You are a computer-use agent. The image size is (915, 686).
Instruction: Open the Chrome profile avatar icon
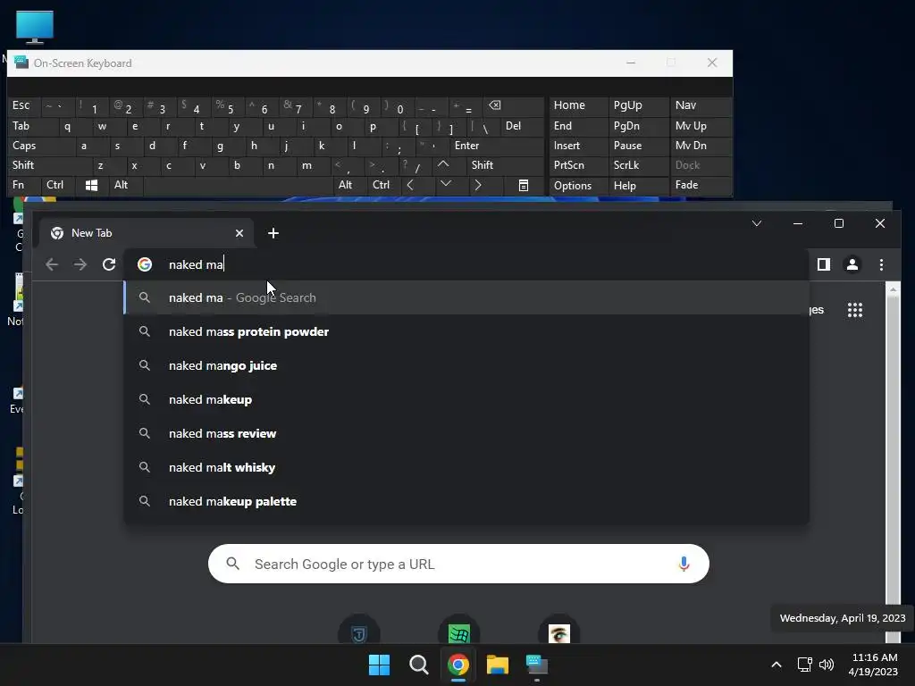tap(852, 264)
